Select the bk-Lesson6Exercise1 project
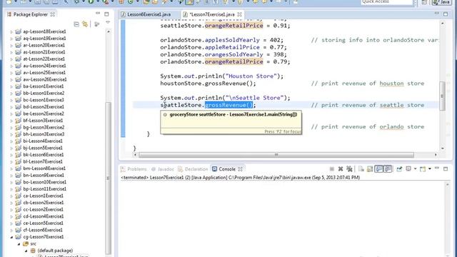 pyautogui.click(x=43, y=155)
